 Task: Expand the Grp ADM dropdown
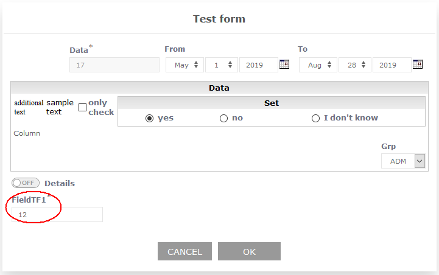402,161
